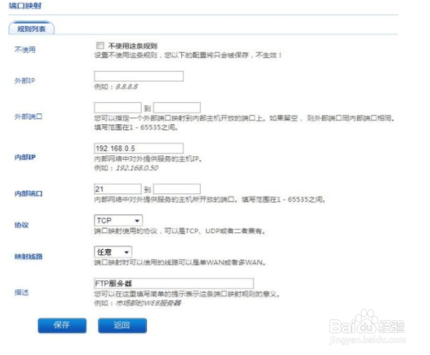Click the hint 内部网络中对外提供服务的主机IP
430x355 pixels.
(x=148, y=158)
